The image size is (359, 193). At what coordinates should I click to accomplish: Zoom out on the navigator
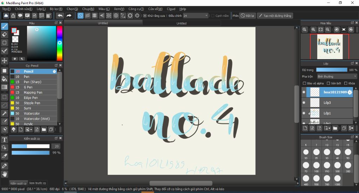[328, 29]
